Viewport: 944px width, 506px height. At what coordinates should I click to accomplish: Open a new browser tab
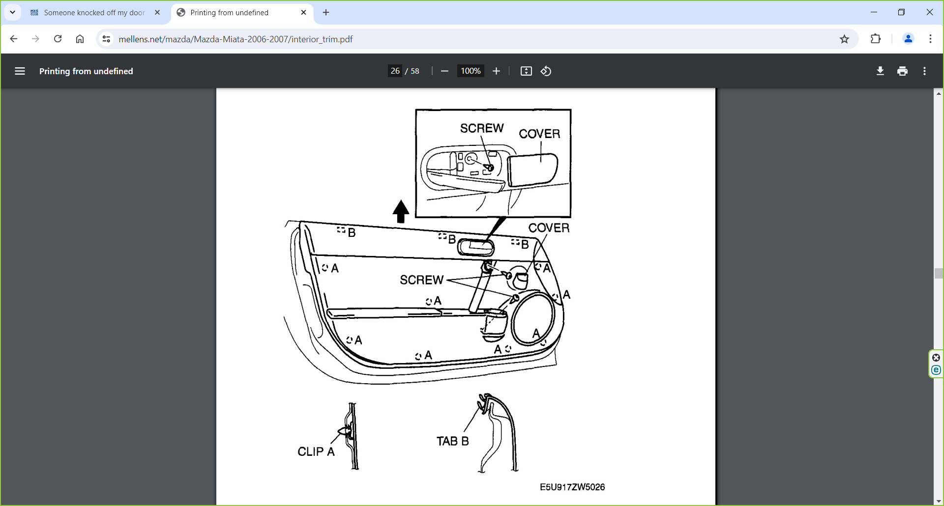326,13
